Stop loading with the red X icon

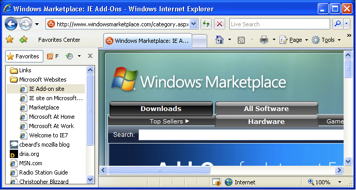coord(220,24)
